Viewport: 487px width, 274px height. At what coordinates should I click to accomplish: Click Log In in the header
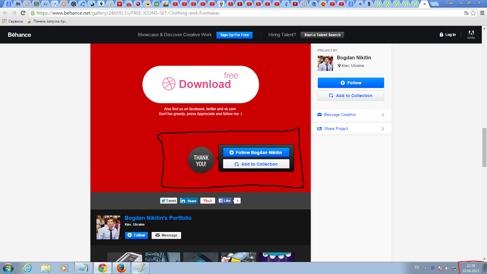448,35
